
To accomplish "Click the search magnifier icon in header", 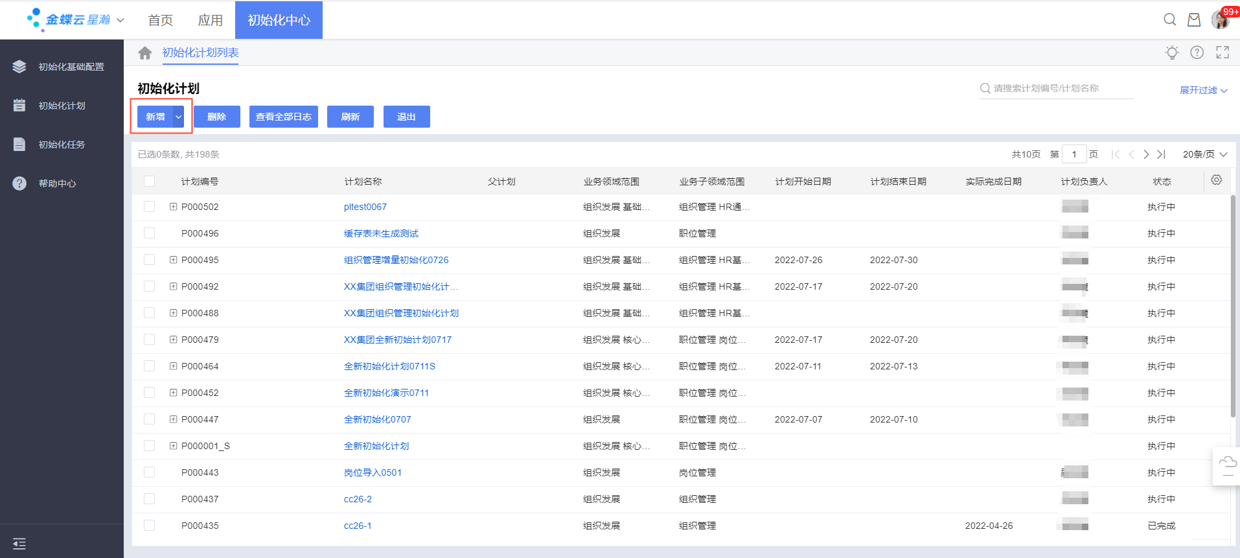I will coord(1169,19).
